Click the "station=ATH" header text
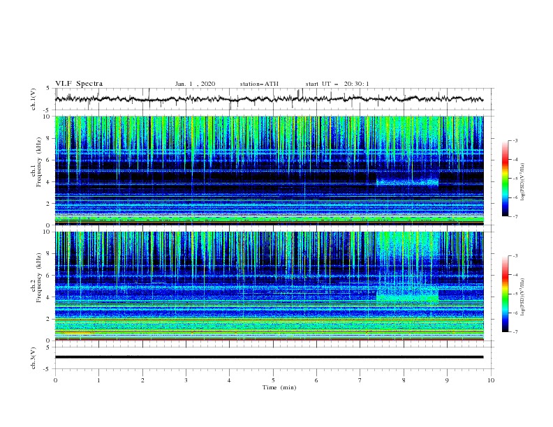Image resolution: width=553 pixels, height=427 pixels. (259, 84)
